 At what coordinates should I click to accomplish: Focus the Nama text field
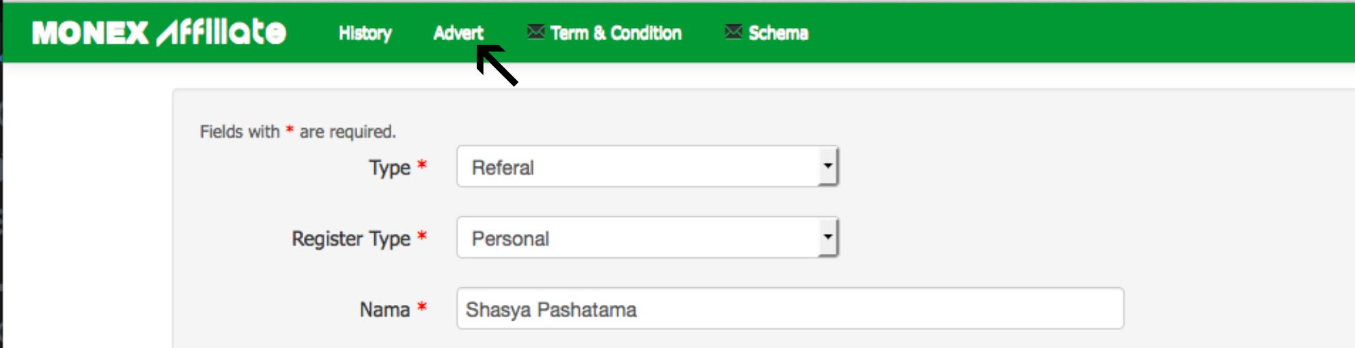click(x=790, y=309)
